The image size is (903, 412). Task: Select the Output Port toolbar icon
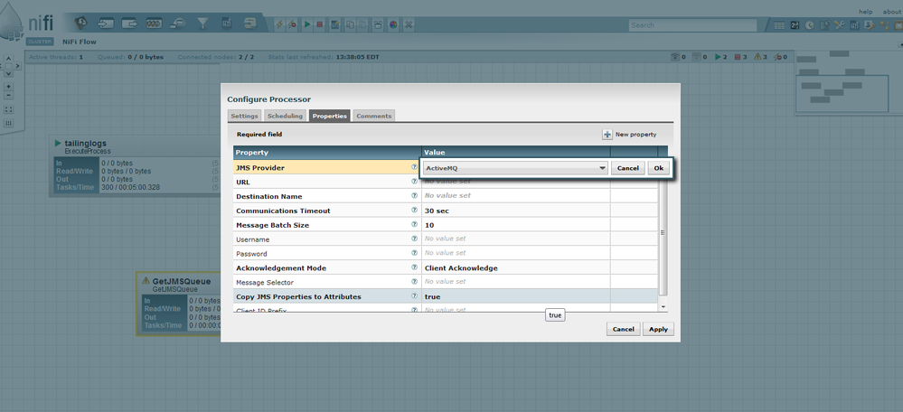point(130,23)
